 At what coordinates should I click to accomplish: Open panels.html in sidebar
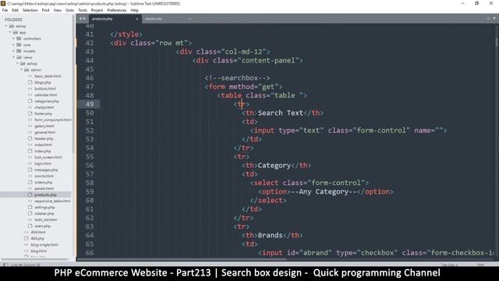pyautogui.click(x=44, y=189)
